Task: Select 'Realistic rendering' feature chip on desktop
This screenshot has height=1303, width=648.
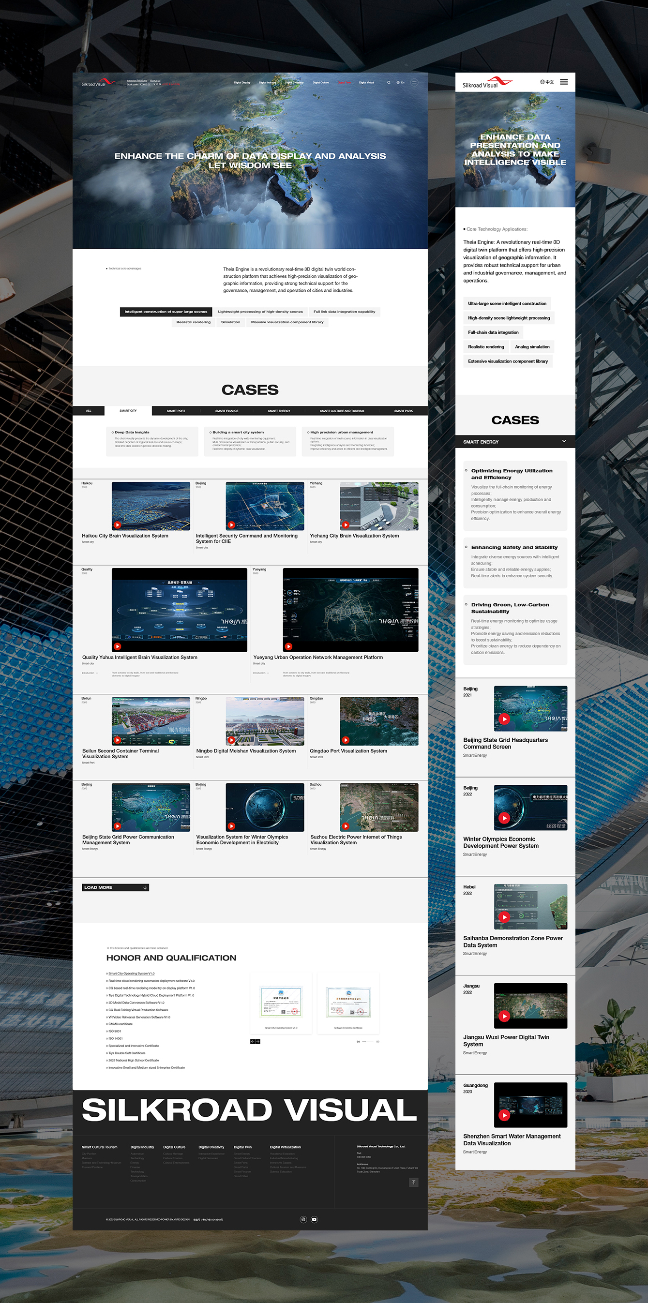Action: [x=193, y=322]
